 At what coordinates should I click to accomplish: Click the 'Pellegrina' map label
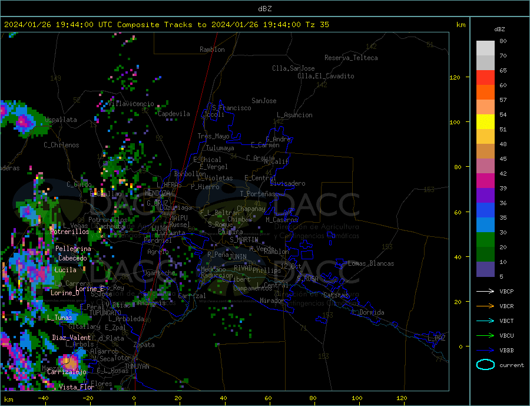coord(73,249)
